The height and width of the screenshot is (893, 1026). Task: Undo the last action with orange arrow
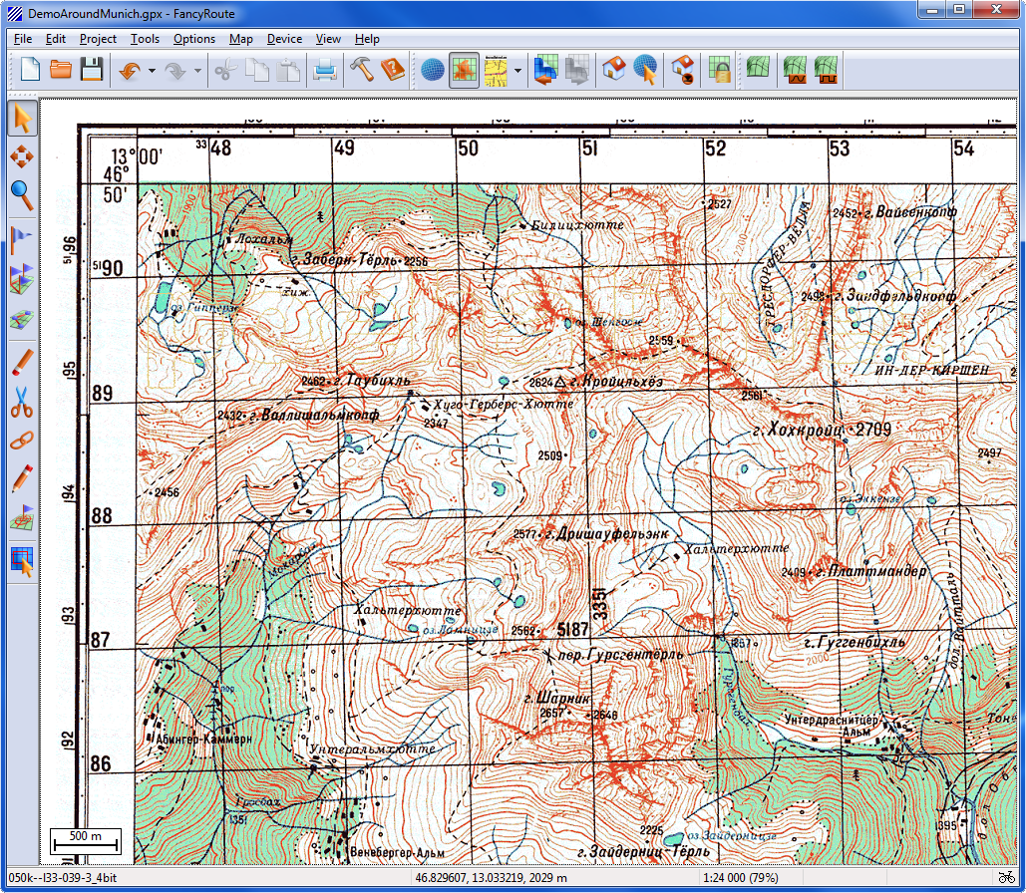pyautogui.click(x=131, y=70)
